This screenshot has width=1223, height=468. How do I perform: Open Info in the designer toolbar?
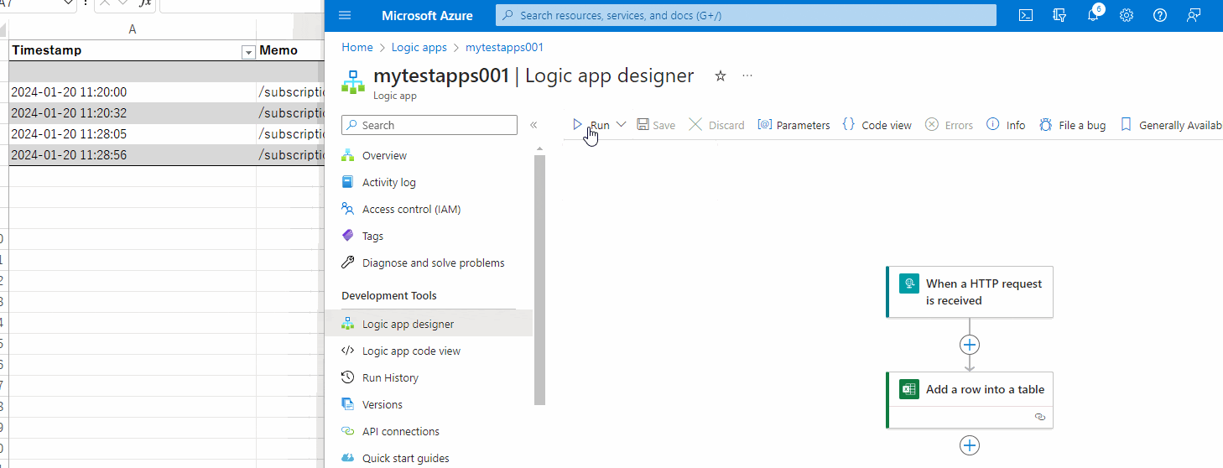pyautogui.click(x=1006, y=125)
